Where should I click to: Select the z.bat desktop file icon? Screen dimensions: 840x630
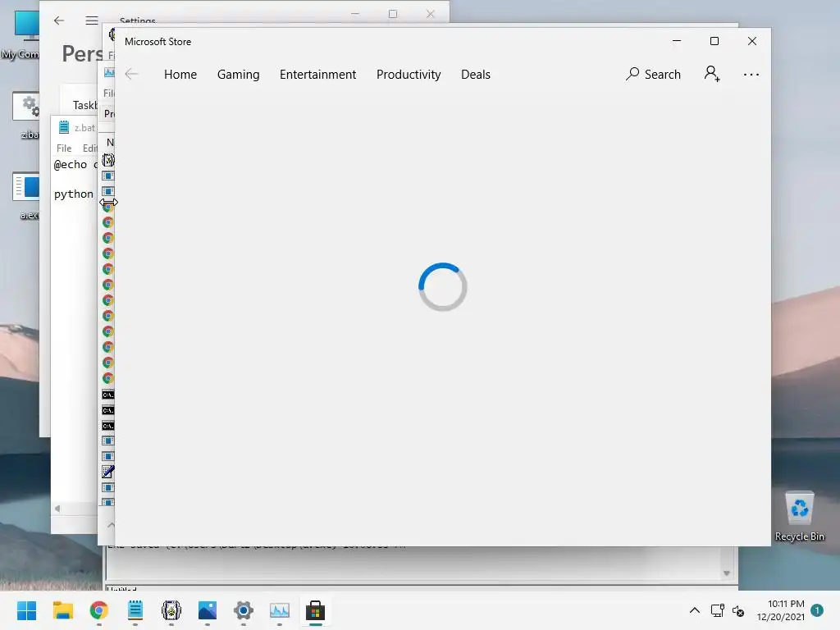[x=25, y=115]
